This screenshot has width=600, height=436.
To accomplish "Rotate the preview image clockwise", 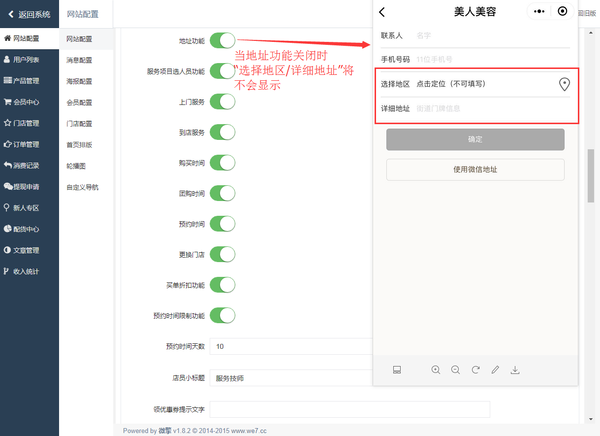I will tap(475, 370).
